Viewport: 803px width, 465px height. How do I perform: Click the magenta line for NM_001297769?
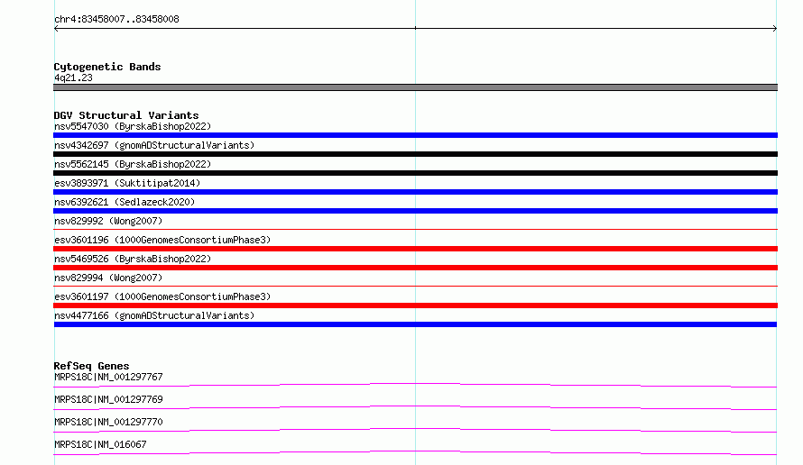pyautogui.click(x=415, y=406)
